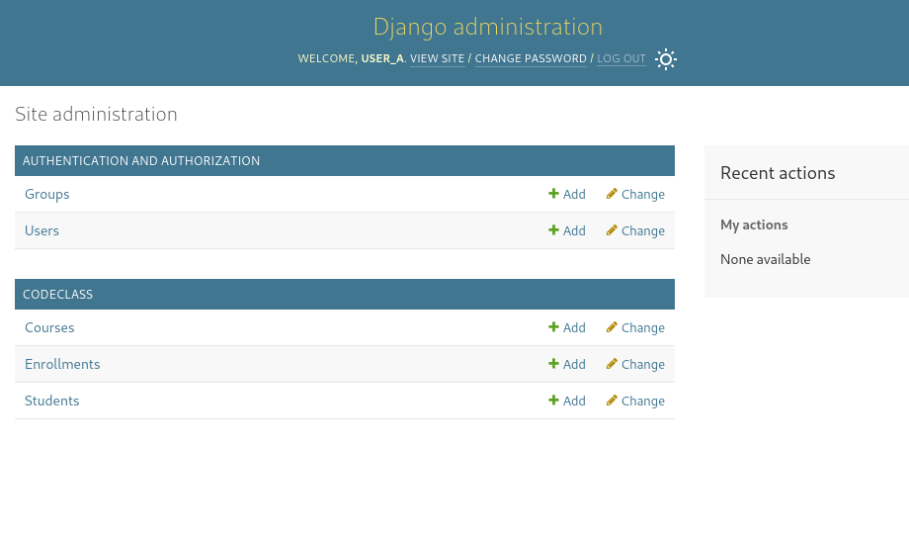The image size is (909, 536).
Task: Open the Students model list
Action: [51, 401]
